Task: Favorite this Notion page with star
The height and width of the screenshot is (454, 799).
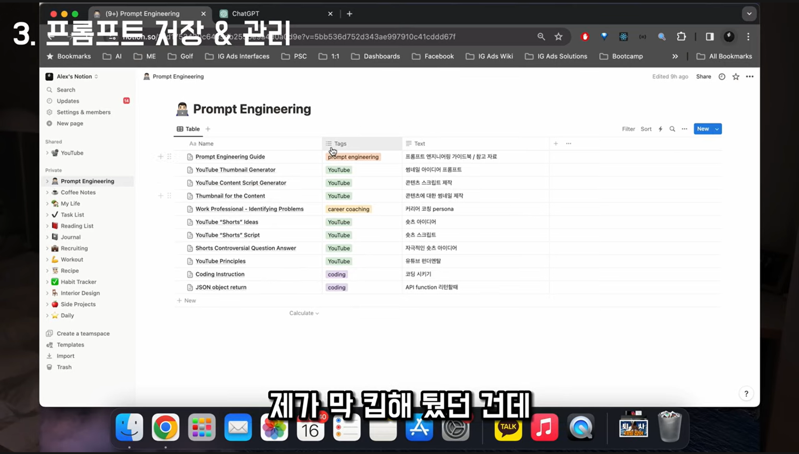Action: click(736, 77)
